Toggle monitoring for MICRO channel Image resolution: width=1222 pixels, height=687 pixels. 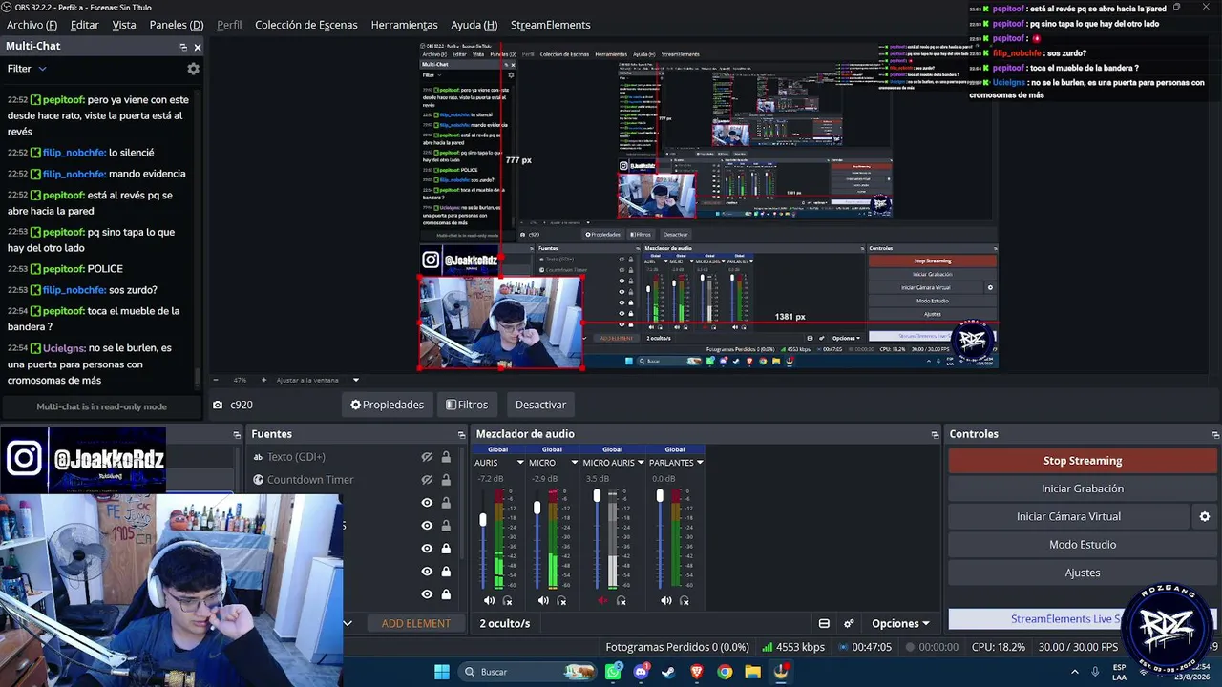point(562,600)
